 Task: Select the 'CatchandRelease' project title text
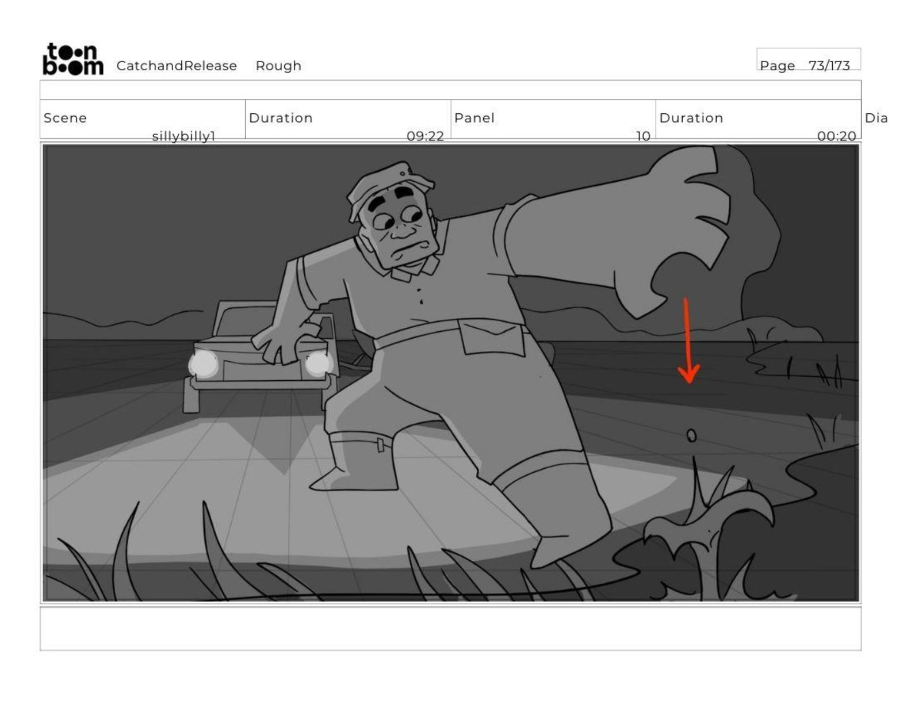(177, 66)
